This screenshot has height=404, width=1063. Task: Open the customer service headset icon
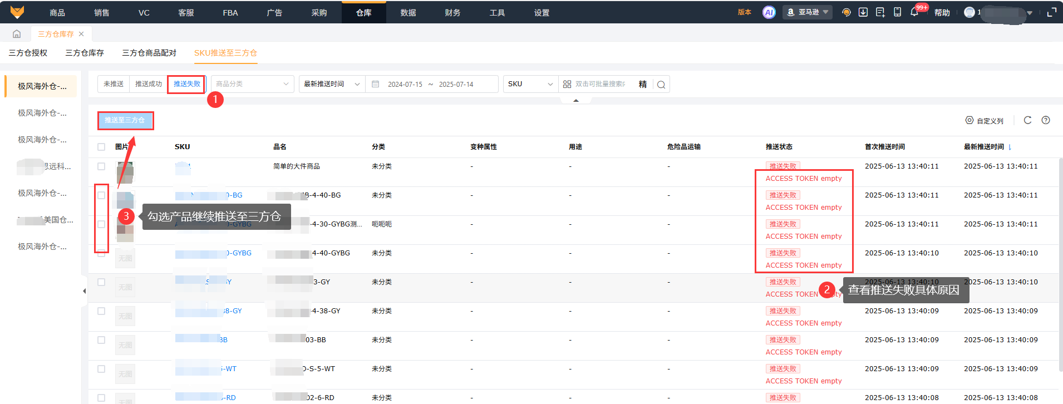pos(846,12)
